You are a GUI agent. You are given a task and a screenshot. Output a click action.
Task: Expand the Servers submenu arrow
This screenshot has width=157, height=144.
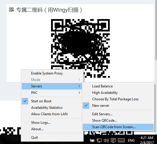pyautogui.click(x=80, y=86)
